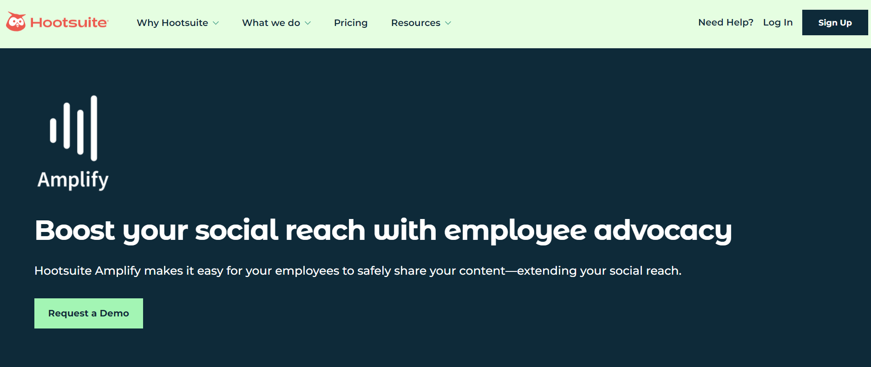Click the Hootsuite wordmark in the header
Image resolution: width=871 pixels, height=367 pixels.
coord(69,22)
